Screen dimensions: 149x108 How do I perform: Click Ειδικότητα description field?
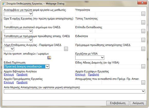tap(118, 40)
